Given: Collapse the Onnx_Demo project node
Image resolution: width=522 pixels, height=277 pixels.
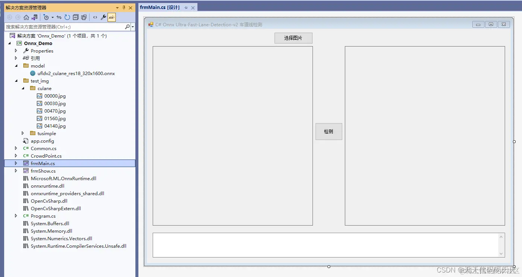Looking at the screenshot, I should pos(9,44).
